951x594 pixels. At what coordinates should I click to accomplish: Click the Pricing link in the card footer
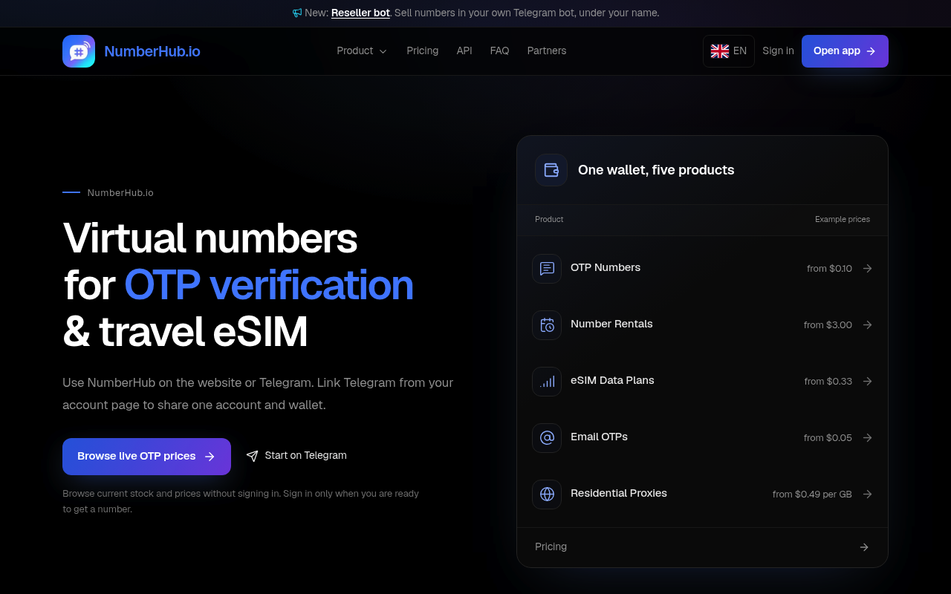pyautogui.click(x=551, y=547)
